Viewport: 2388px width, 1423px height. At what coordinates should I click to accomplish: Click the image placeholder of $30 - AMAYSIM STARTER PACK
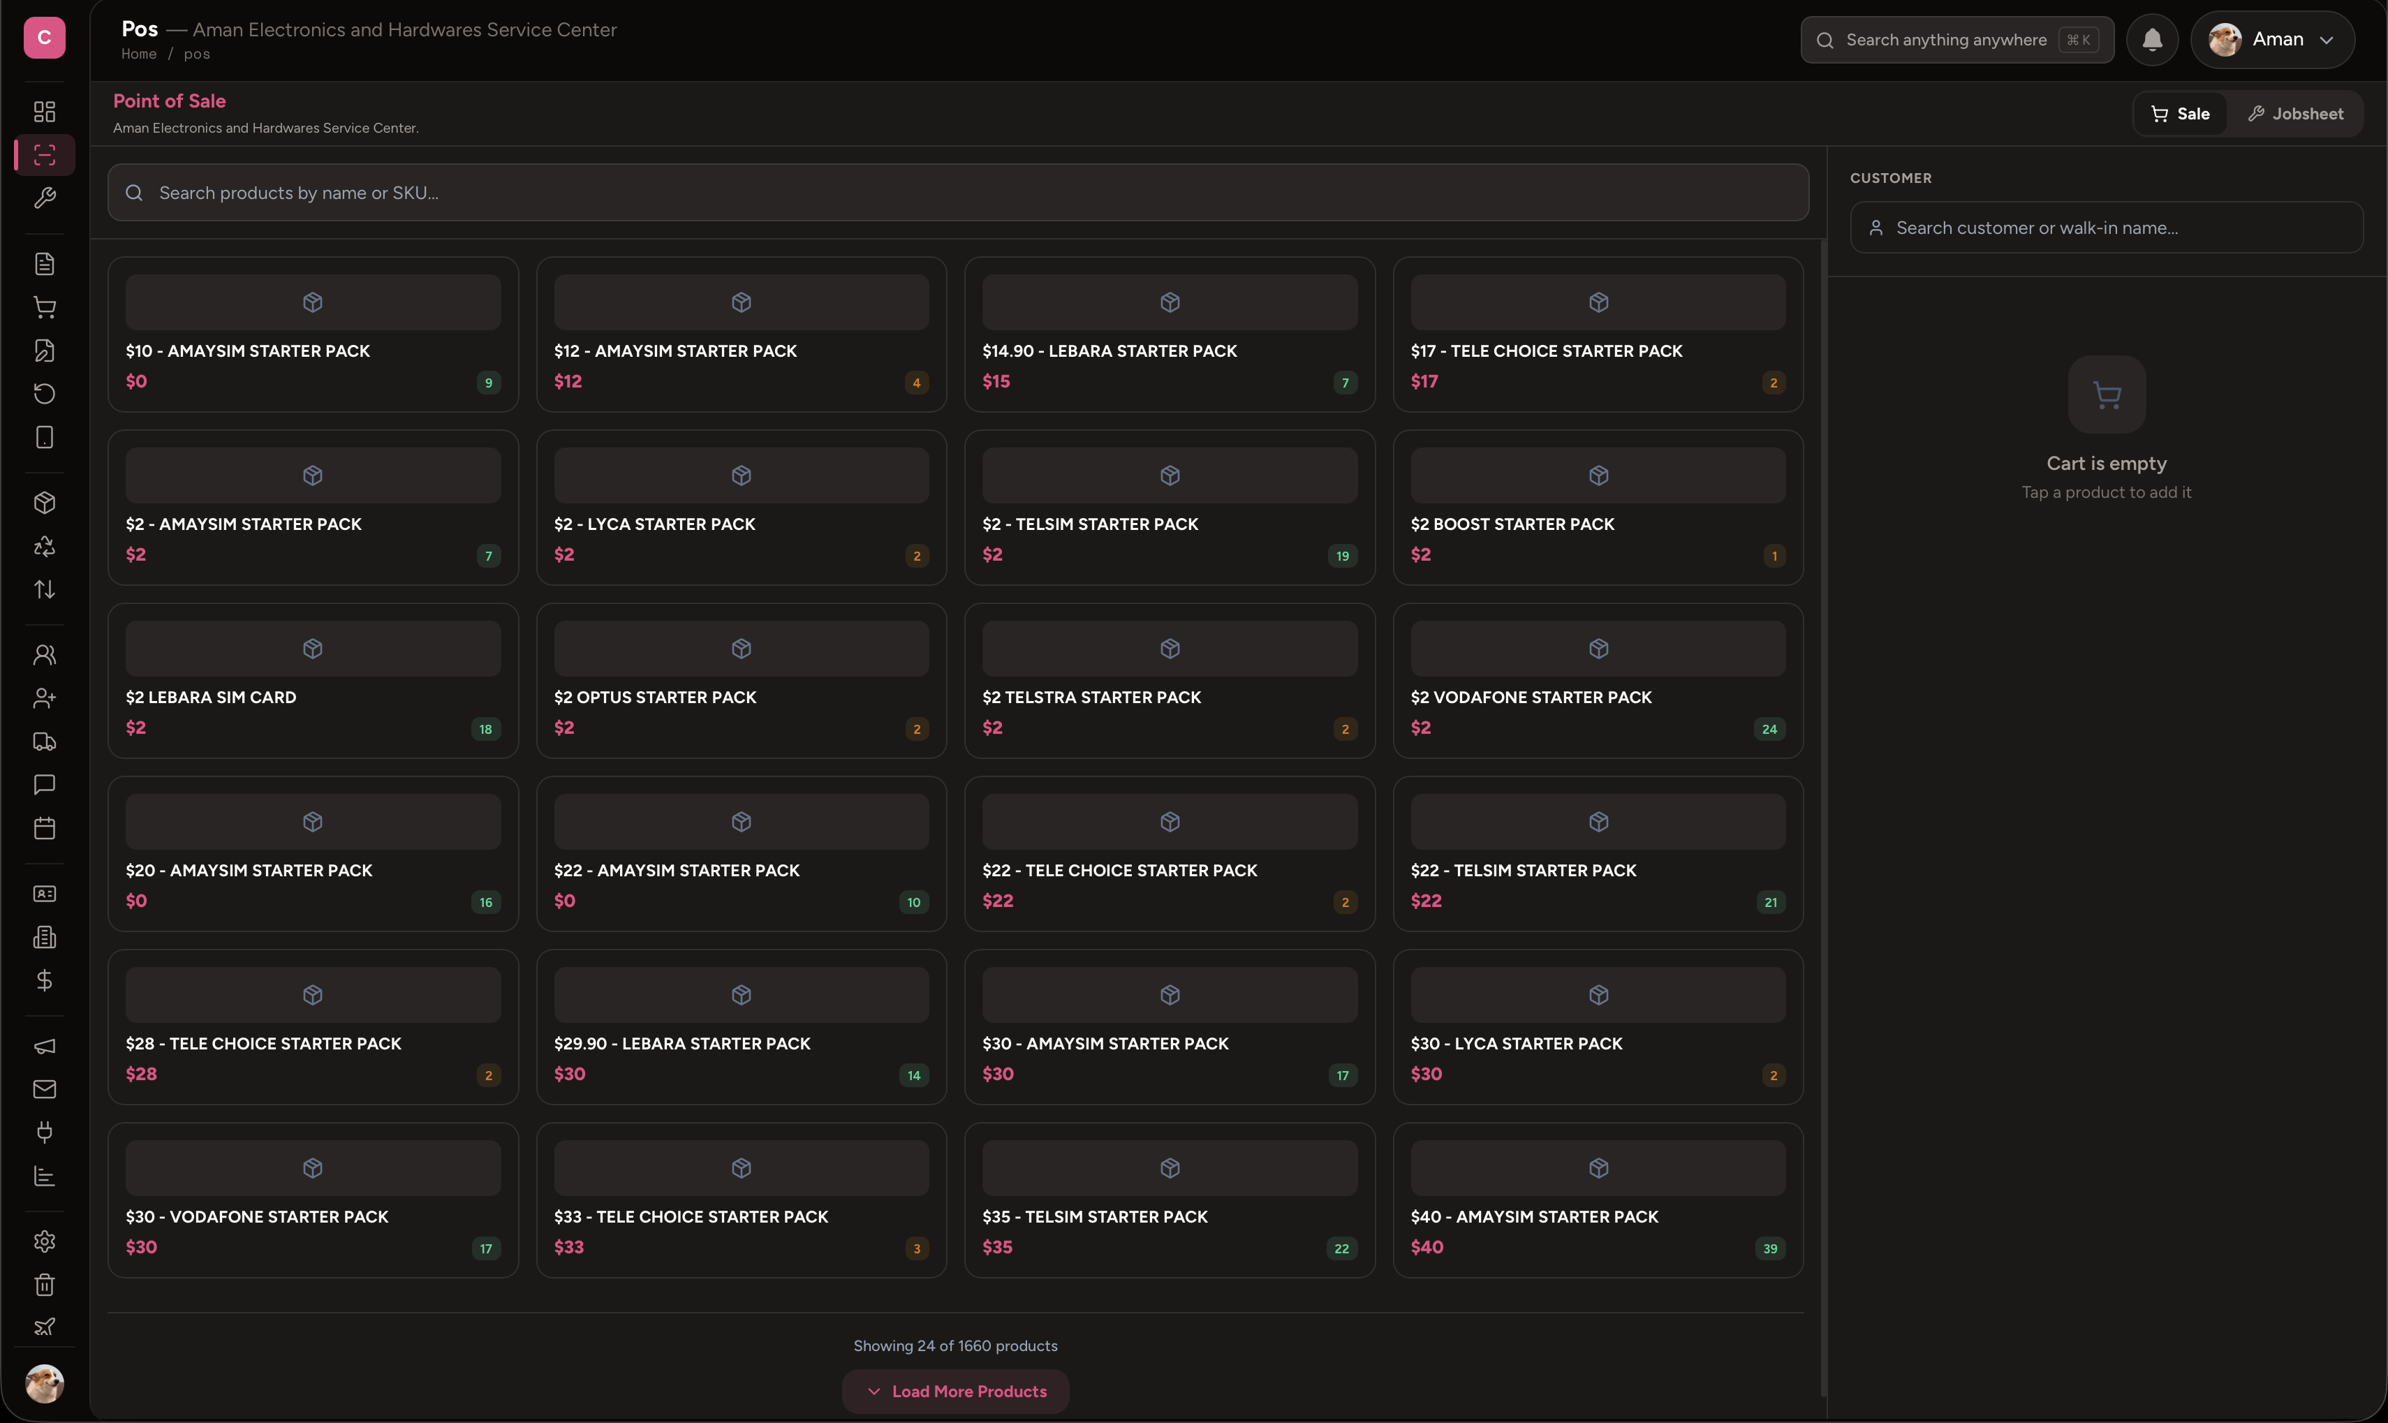pyautogui.click(x=1170, y=996)
